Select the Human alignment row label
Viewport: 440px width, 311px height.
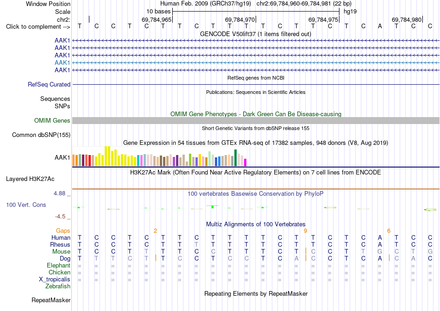click(61, 237)
